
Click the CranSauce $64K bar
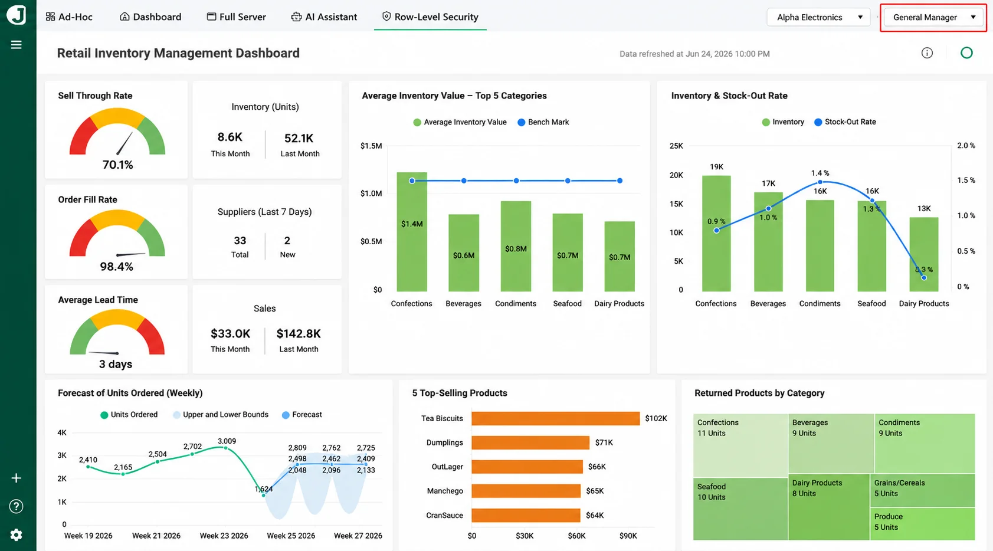(526, 515)
